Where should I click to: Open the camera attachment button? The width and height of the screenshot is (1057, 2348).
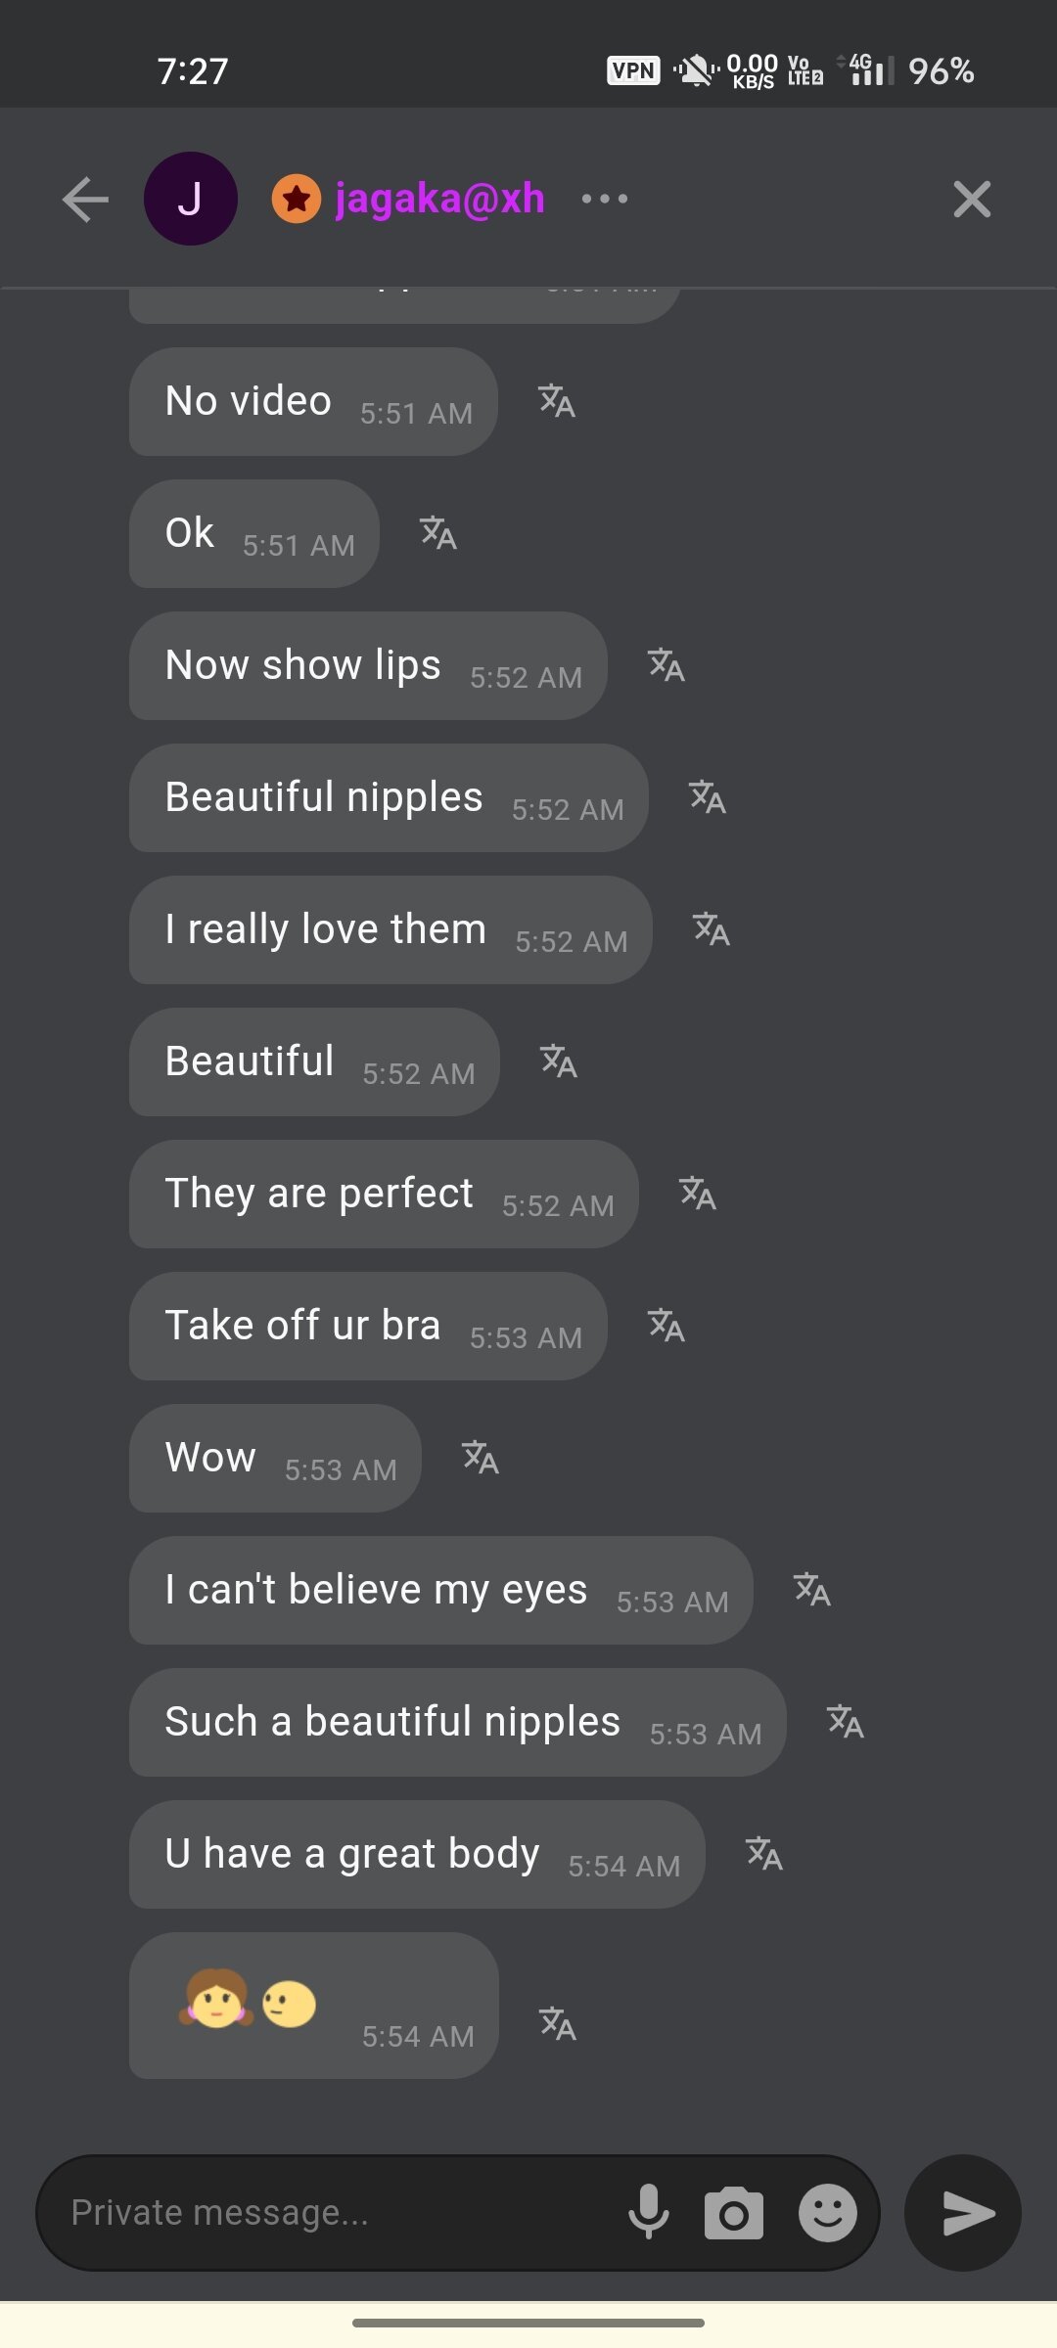(734, 2213)
